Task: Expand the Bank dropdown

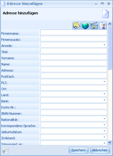Action: [104, 100]
